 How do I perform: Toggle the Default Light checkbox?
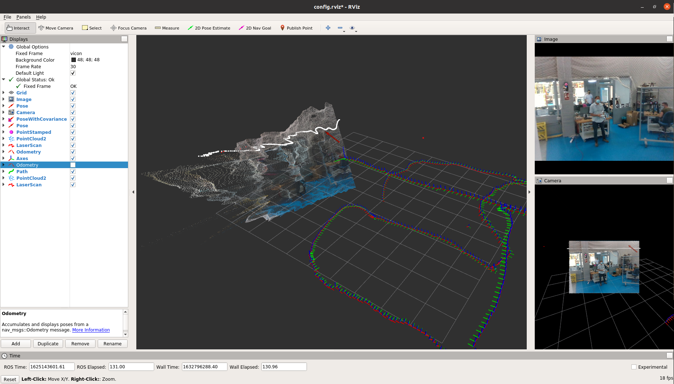[x=73, y=73]
